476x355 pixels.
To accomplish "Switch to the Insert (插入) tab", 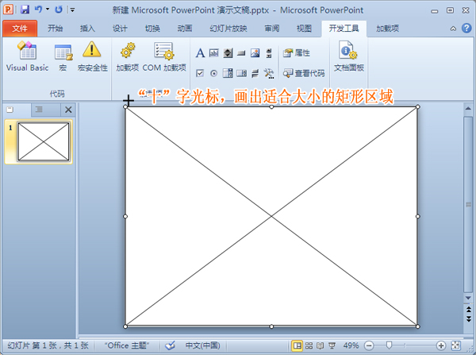I will click(x=87, y=29).
